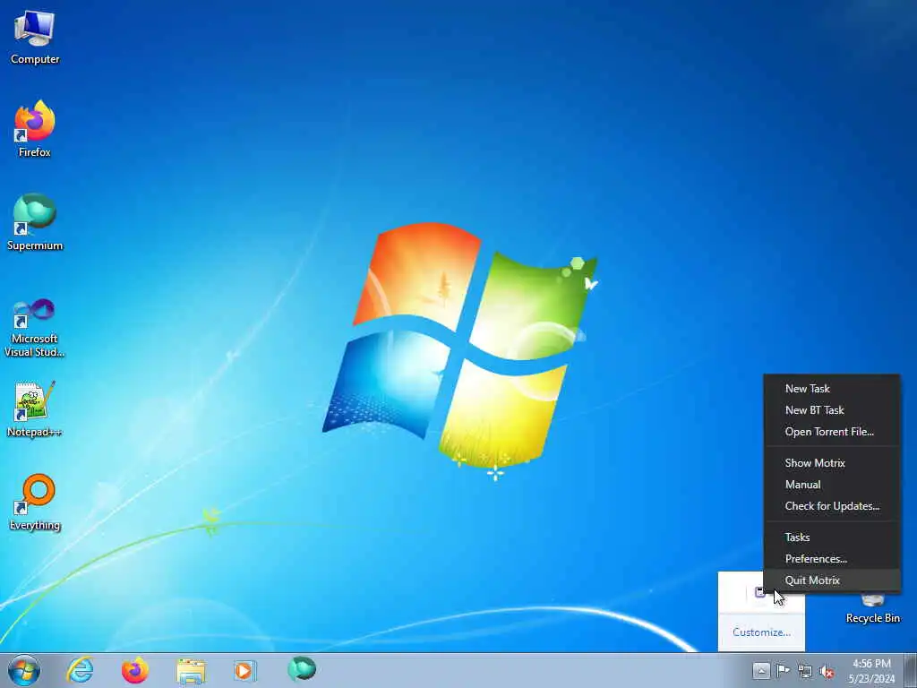Screen dimensions: 917x688
Task: Open Preferences... from tray menu
Action: coord(831,559)
